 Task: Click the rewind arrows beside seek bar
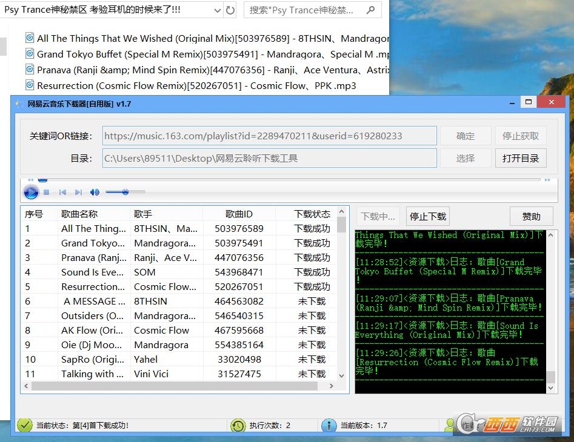point(31,180)
